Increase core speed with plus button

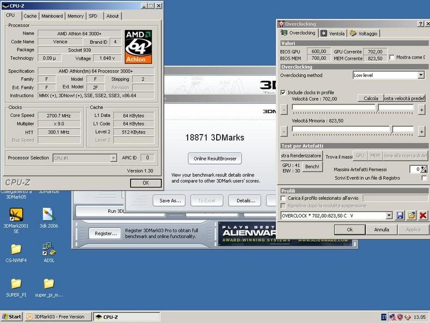point(421,110)
